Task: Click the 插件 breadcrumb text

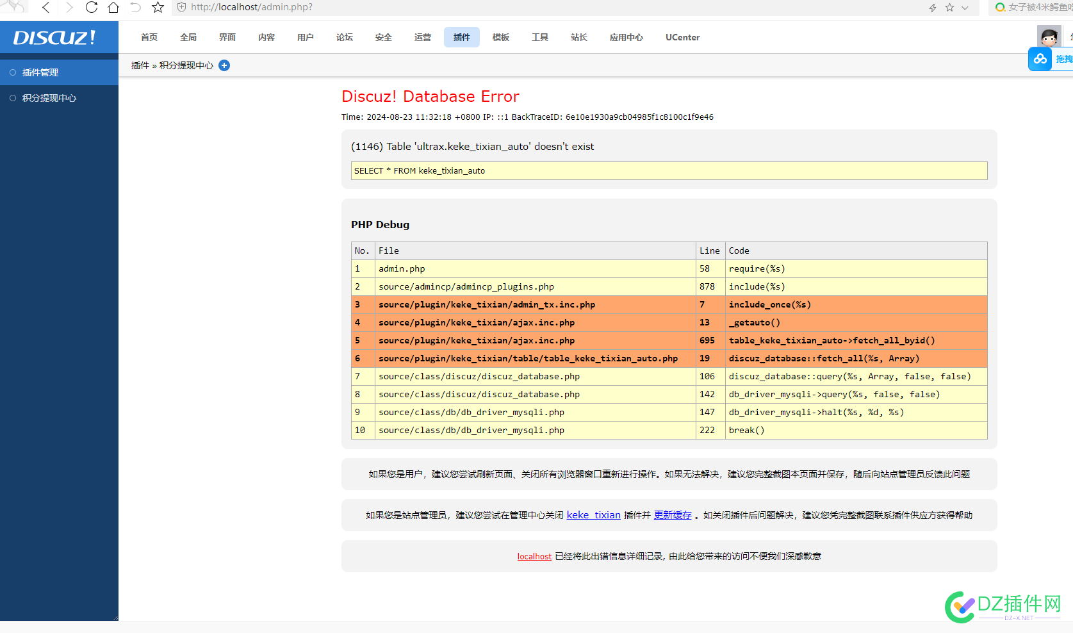Action: (x=140, y=65)
